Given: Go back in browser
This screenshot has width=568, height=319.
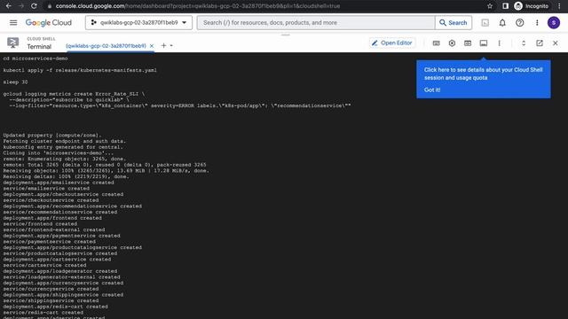Looking at the screenshot, I should 9,6.
